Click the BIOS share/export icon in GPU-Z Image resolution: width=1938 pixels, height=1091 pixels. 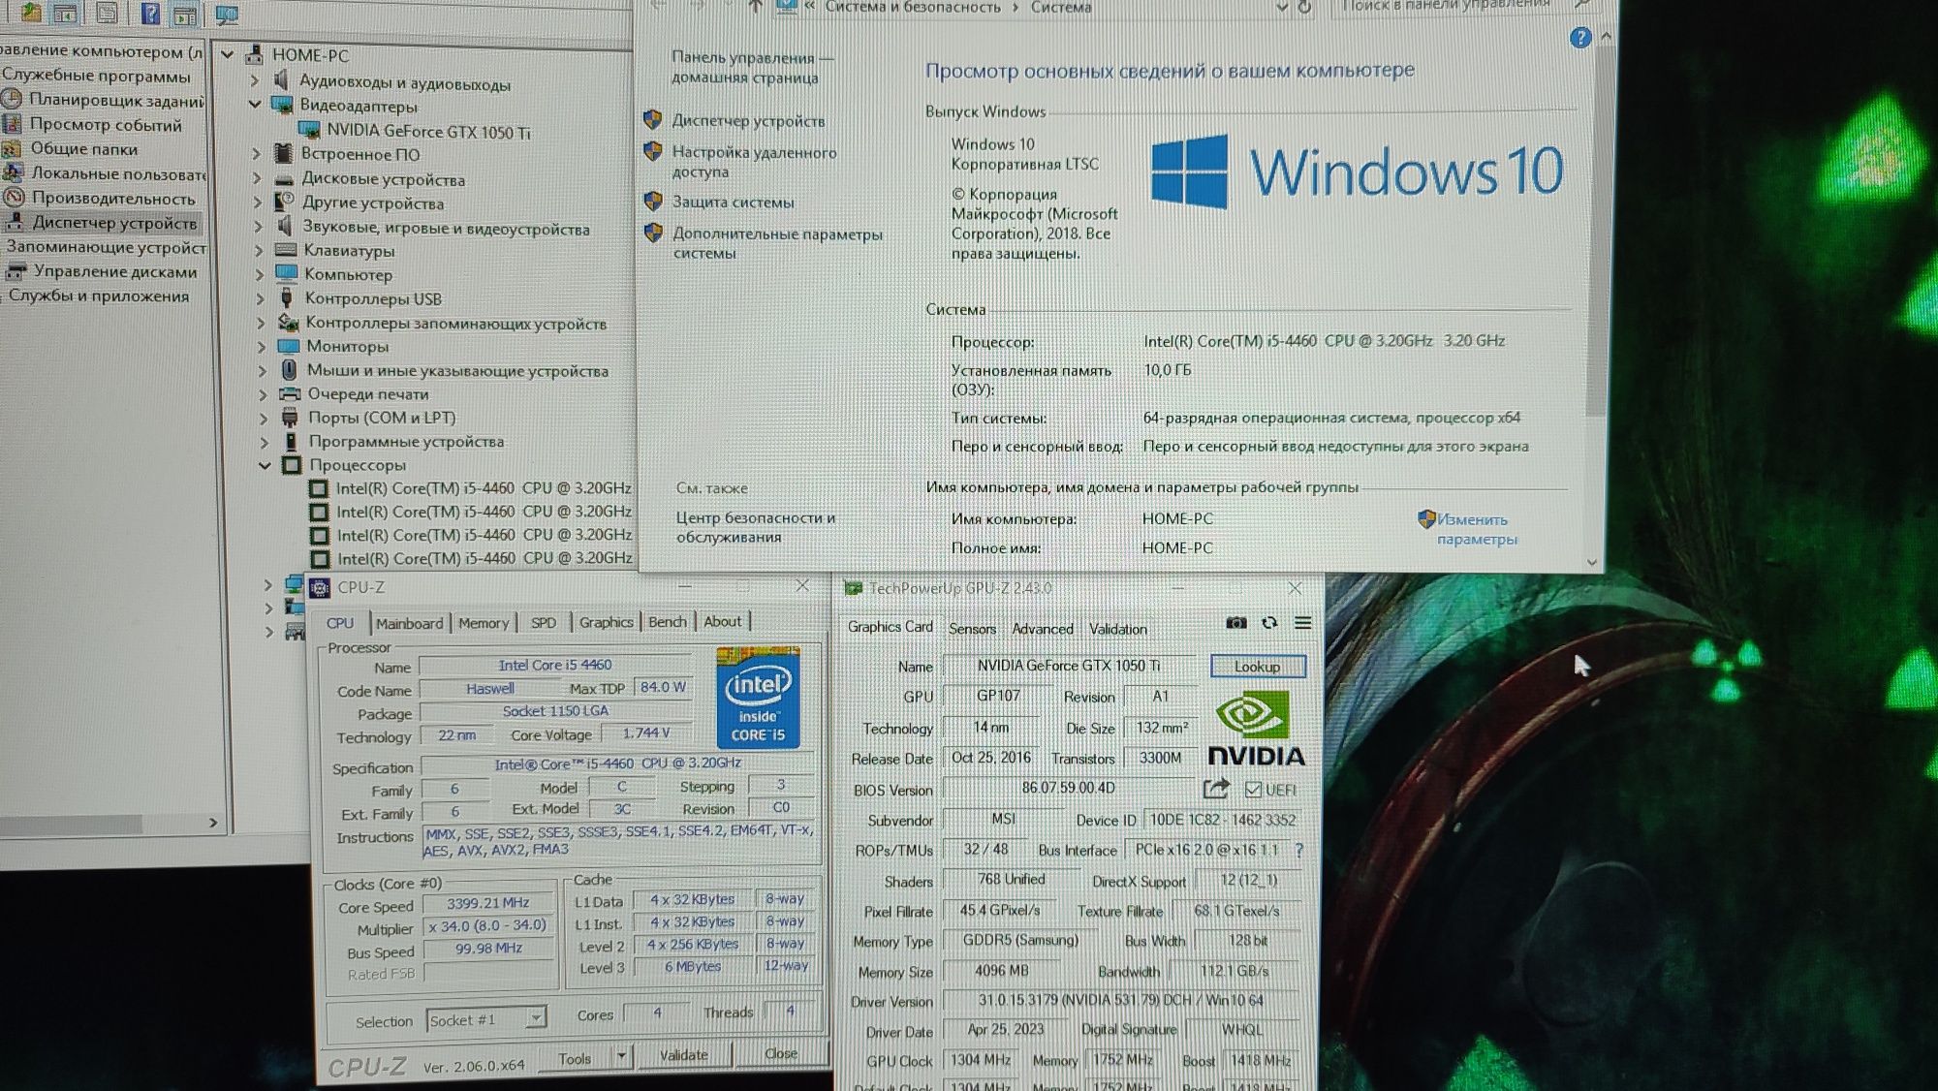click(x=1216, y=789)
